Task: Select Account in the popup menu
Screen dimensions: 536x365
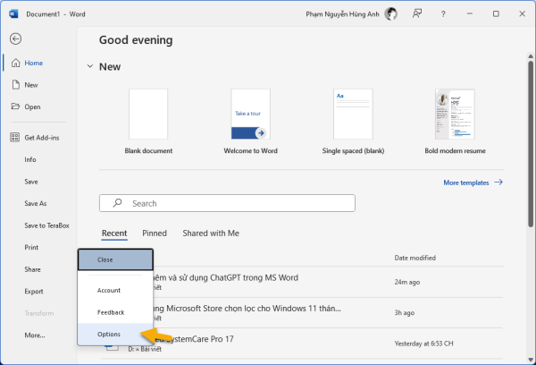Action: tap(115, 291)
